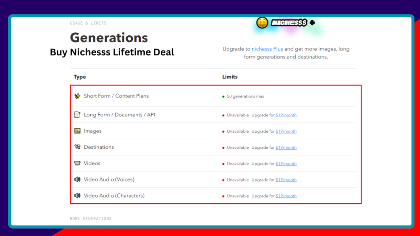Click the MORE GENERATIONS section label
420x236 pixels.
pos(91,219)
